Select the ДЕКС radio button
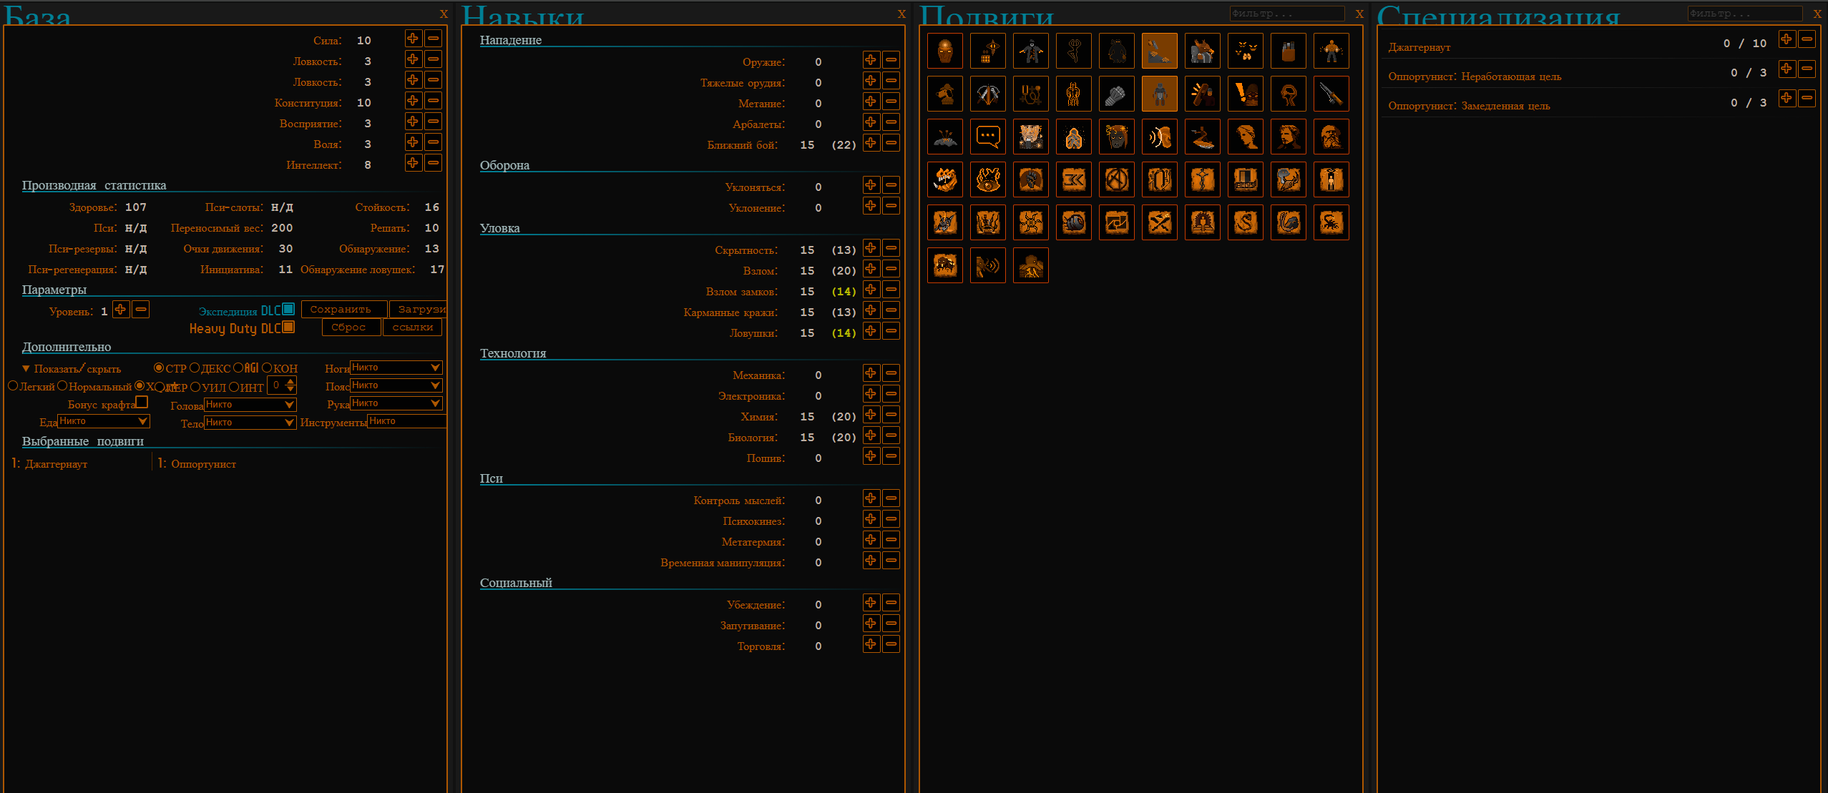This screenshot has height=793, width=1828. pos(195,368)
